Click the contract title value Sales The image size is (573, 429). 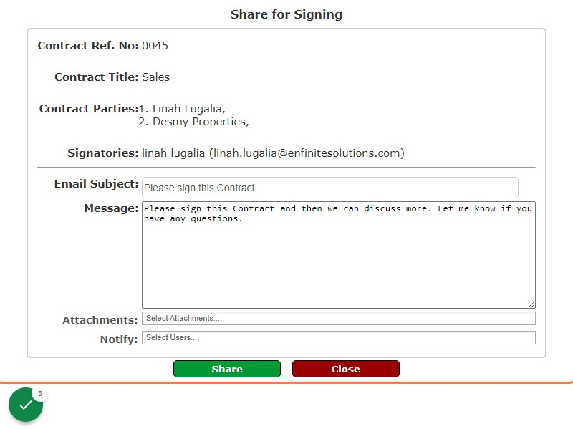coord(155,77)
